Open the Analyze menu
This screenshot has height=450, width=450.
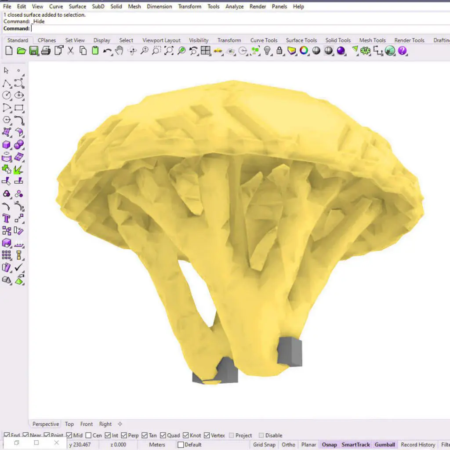[x=234, y=7]
